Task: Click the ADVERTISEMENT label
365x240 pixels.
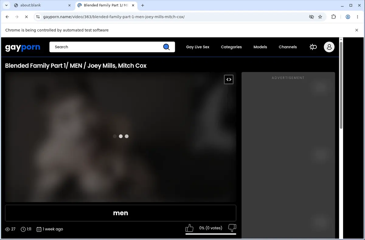Action: pyautogui.click(x=288, y=78)
